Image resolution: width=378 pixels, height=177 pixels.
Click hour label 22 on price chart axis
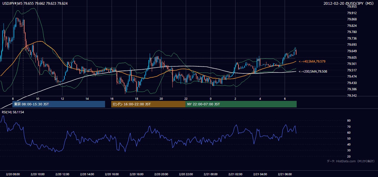click(186, 99)
